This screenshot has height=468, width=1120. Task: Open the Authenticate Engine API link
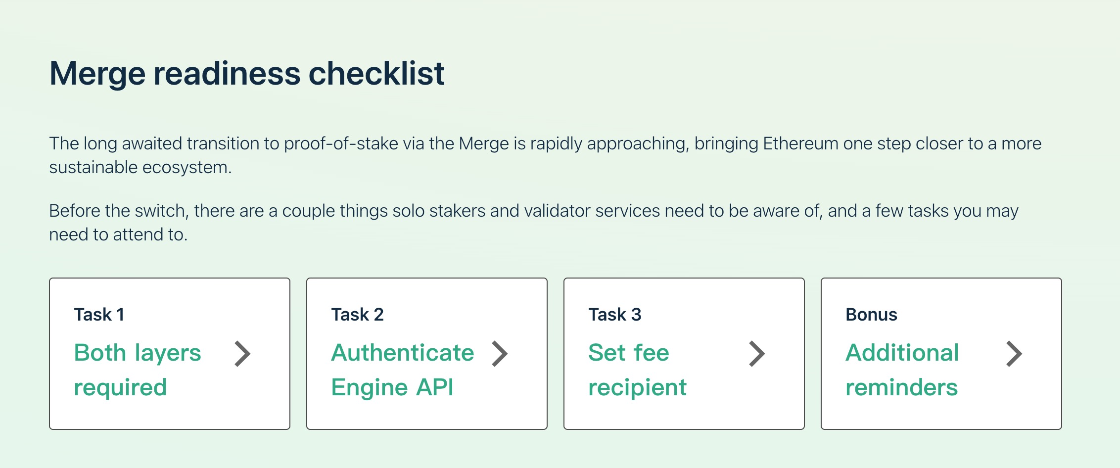click(403, 370)
